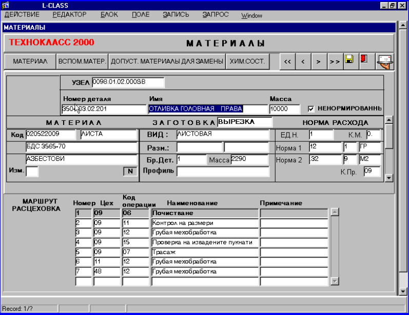Click Норма 2 value field .32
This screenshot has width=409, height=315.
pyautogui.click(x=325, y=159)
